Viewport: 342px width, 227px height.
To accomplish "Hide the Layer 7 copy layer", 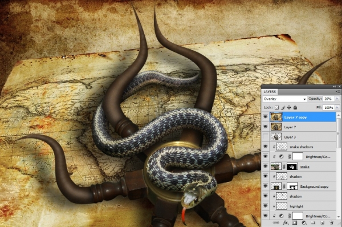I will coord(265,117).
